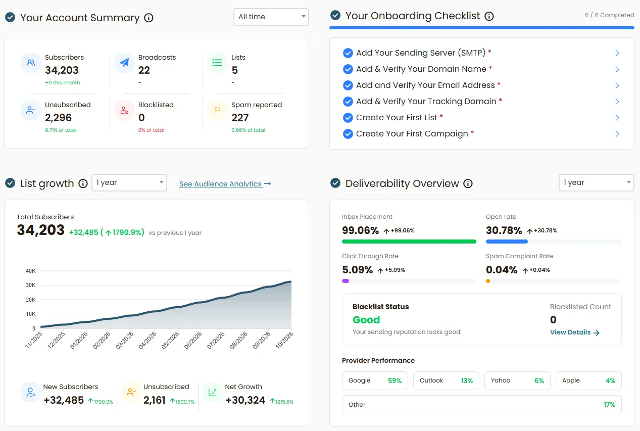Image resolution: width=640 pixels, height=431 pixels.
Task: Open View Details for blacklist status
Action: point(575,332)
